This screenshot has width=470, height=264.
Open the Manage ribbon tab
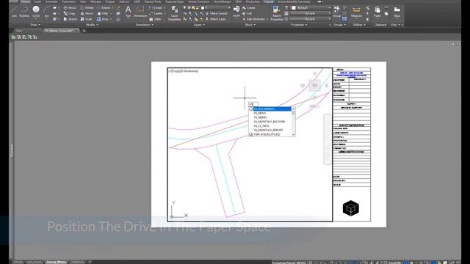tap(95, 1)
